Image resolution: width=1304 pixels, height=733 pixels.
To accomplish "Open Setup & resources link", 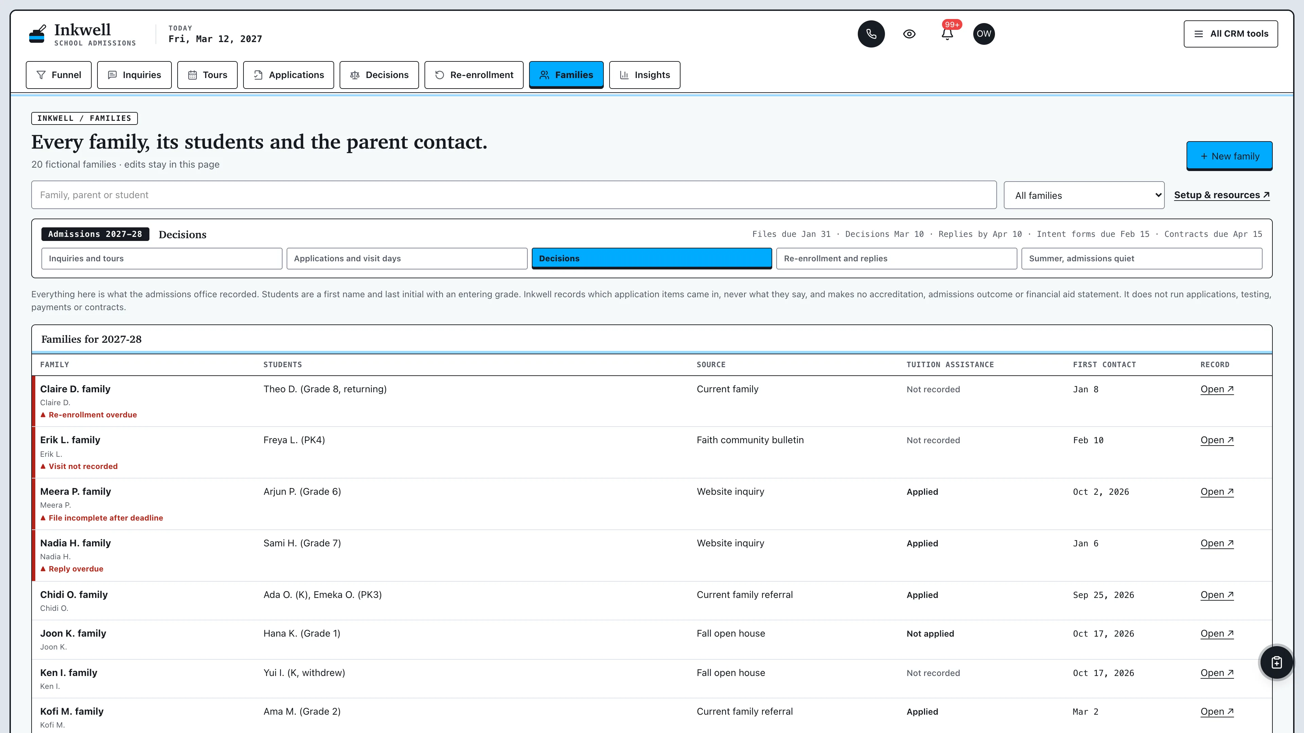I will point(1221,195).
